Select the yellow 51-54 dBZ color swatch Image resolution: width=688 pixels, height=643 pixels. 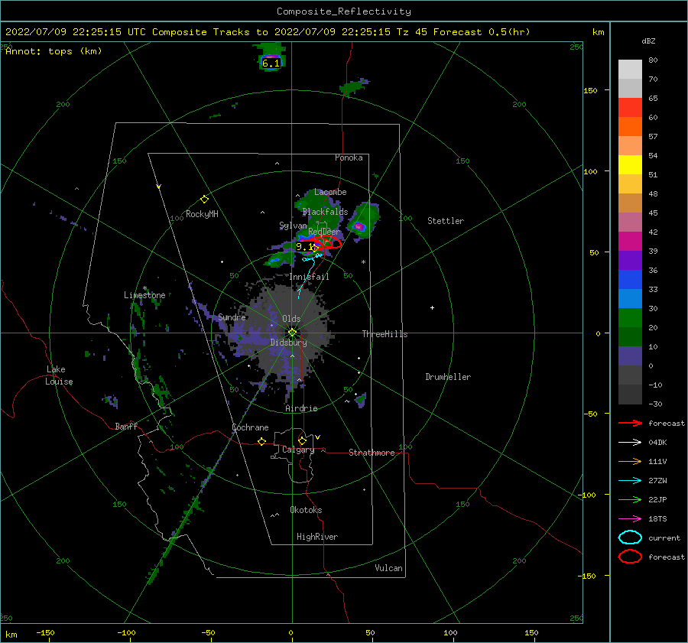630,165
